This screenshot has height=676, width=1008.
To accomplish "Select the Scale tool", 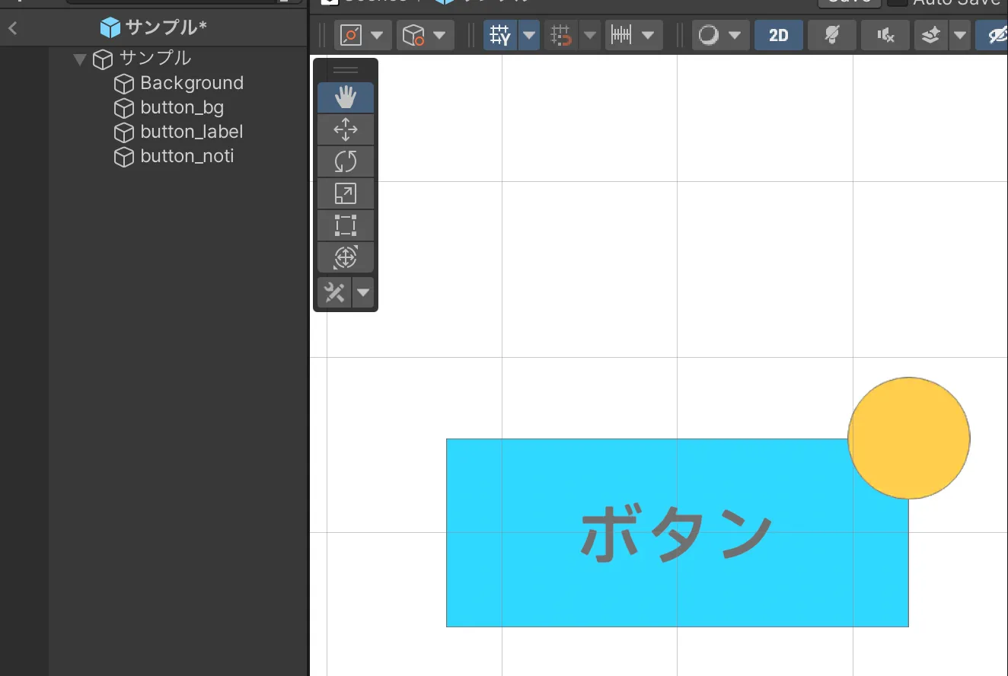I will click(345, 194).
